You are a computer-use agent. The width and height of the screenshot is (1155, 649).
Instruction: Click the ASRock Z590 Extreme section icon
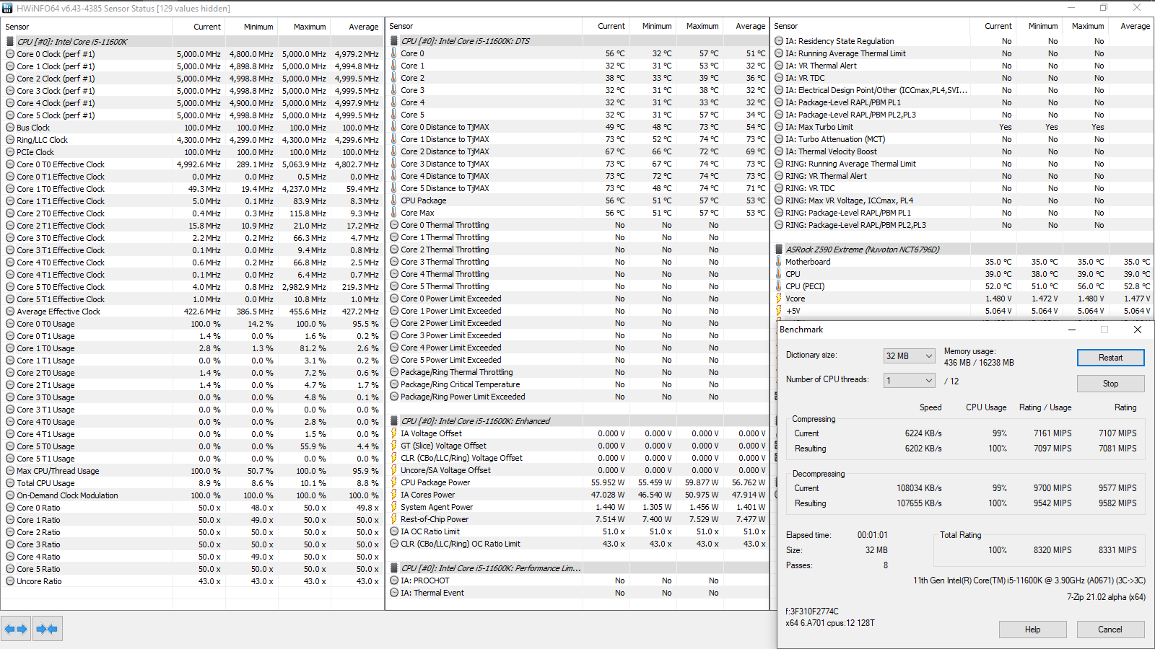click(779, 250)
